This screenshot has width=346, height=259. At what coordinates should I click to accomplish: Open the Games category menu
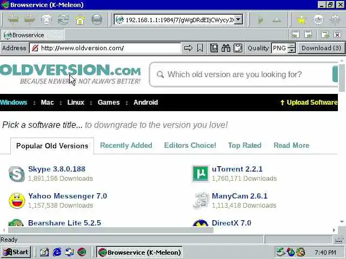109,103
